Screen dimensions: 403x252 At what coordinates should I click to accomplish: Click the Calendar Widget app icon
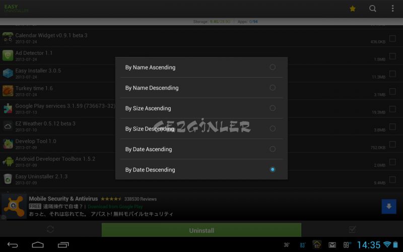pyautogui.click(x=8, y=38)
